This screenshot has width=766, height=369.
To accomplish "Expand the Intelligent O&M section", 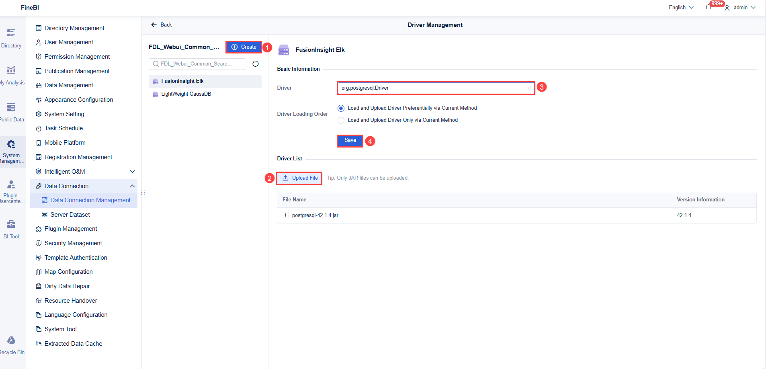I will coord(132,171).
